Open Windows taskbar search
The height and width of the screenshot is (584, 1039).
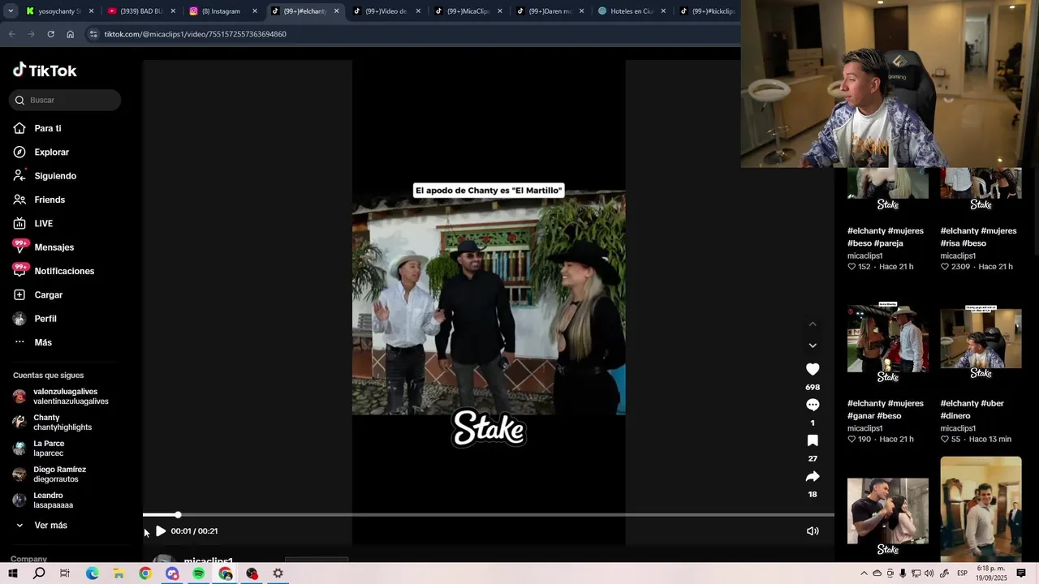tap(39, 573)
